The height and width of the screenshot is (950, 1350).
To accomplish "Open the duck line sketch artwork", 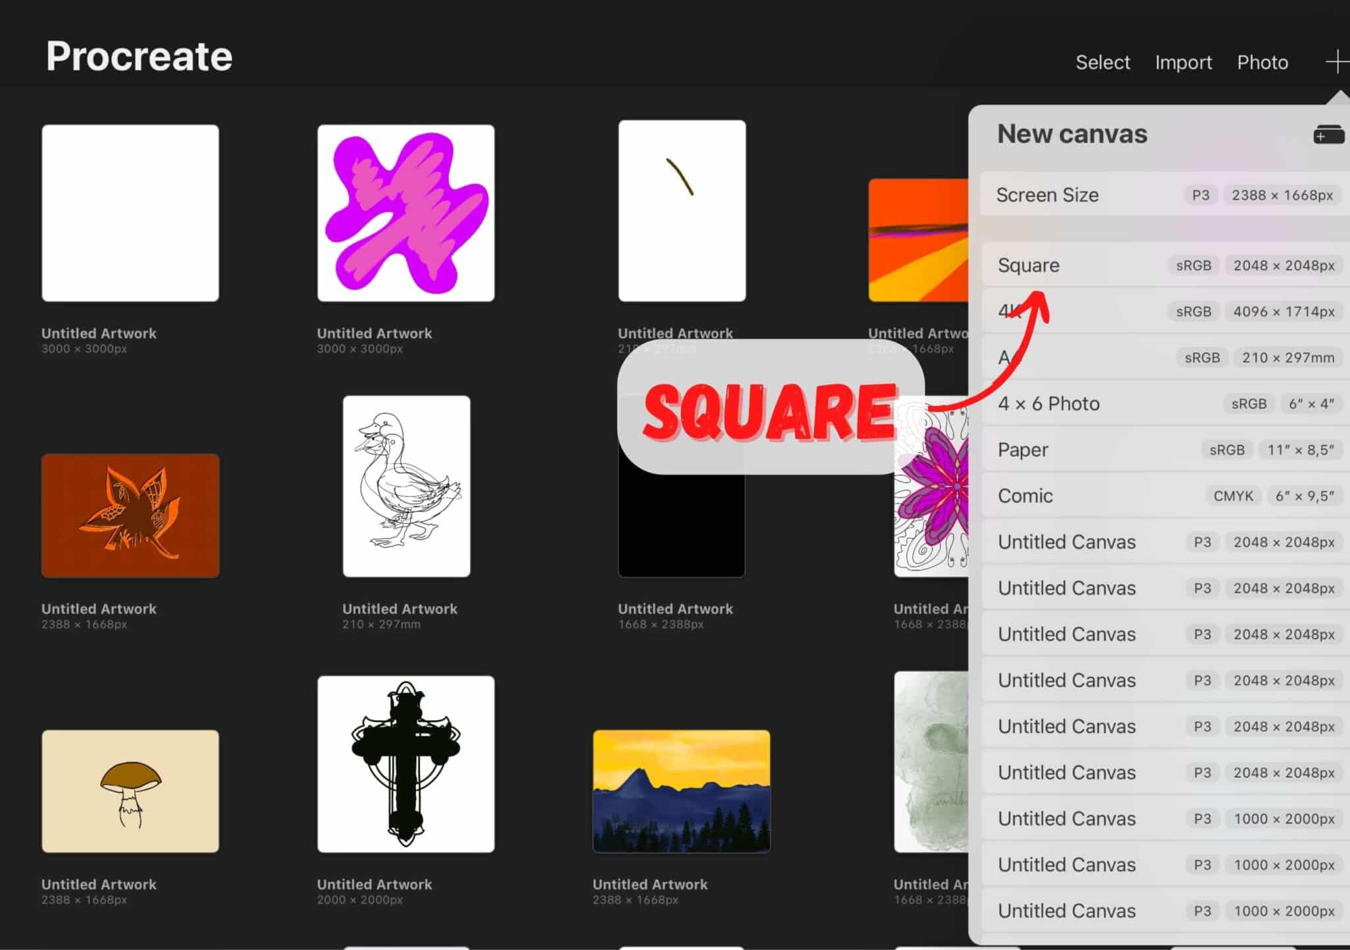I will 407,487.
